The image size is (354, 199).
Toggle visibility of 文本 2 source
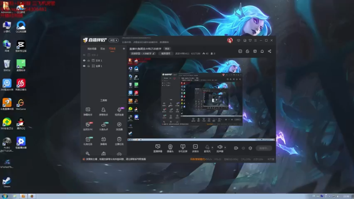(x=84, y=55)
